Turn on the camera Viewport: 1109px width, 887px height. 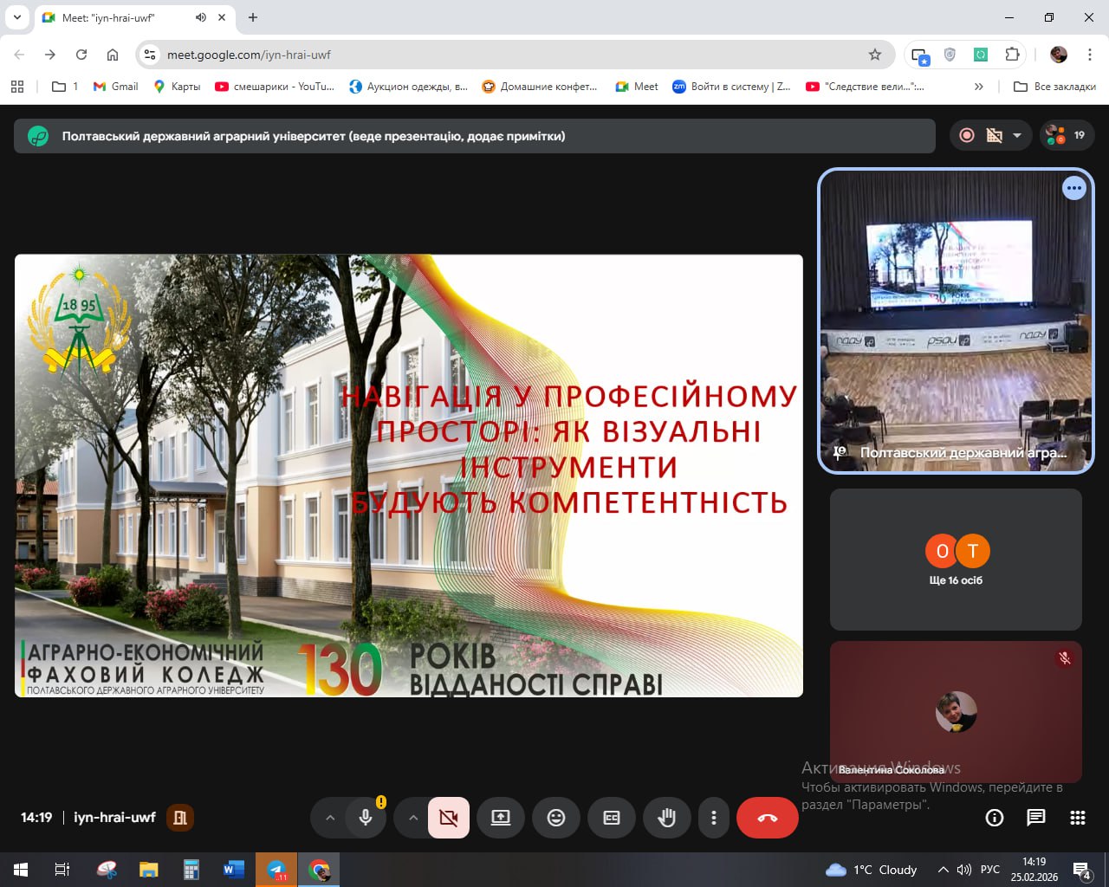coord(449,818)
